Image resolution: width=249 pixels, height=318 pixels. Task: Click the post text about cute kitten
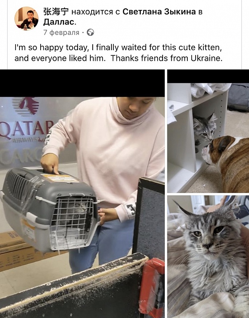click(119, 53)
